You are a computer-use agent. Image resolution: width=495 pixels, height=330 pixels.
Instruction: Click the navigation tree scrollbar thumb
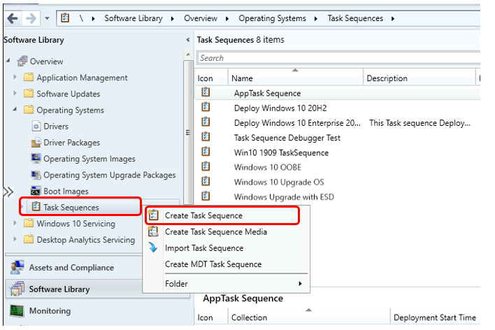[188, 132]
